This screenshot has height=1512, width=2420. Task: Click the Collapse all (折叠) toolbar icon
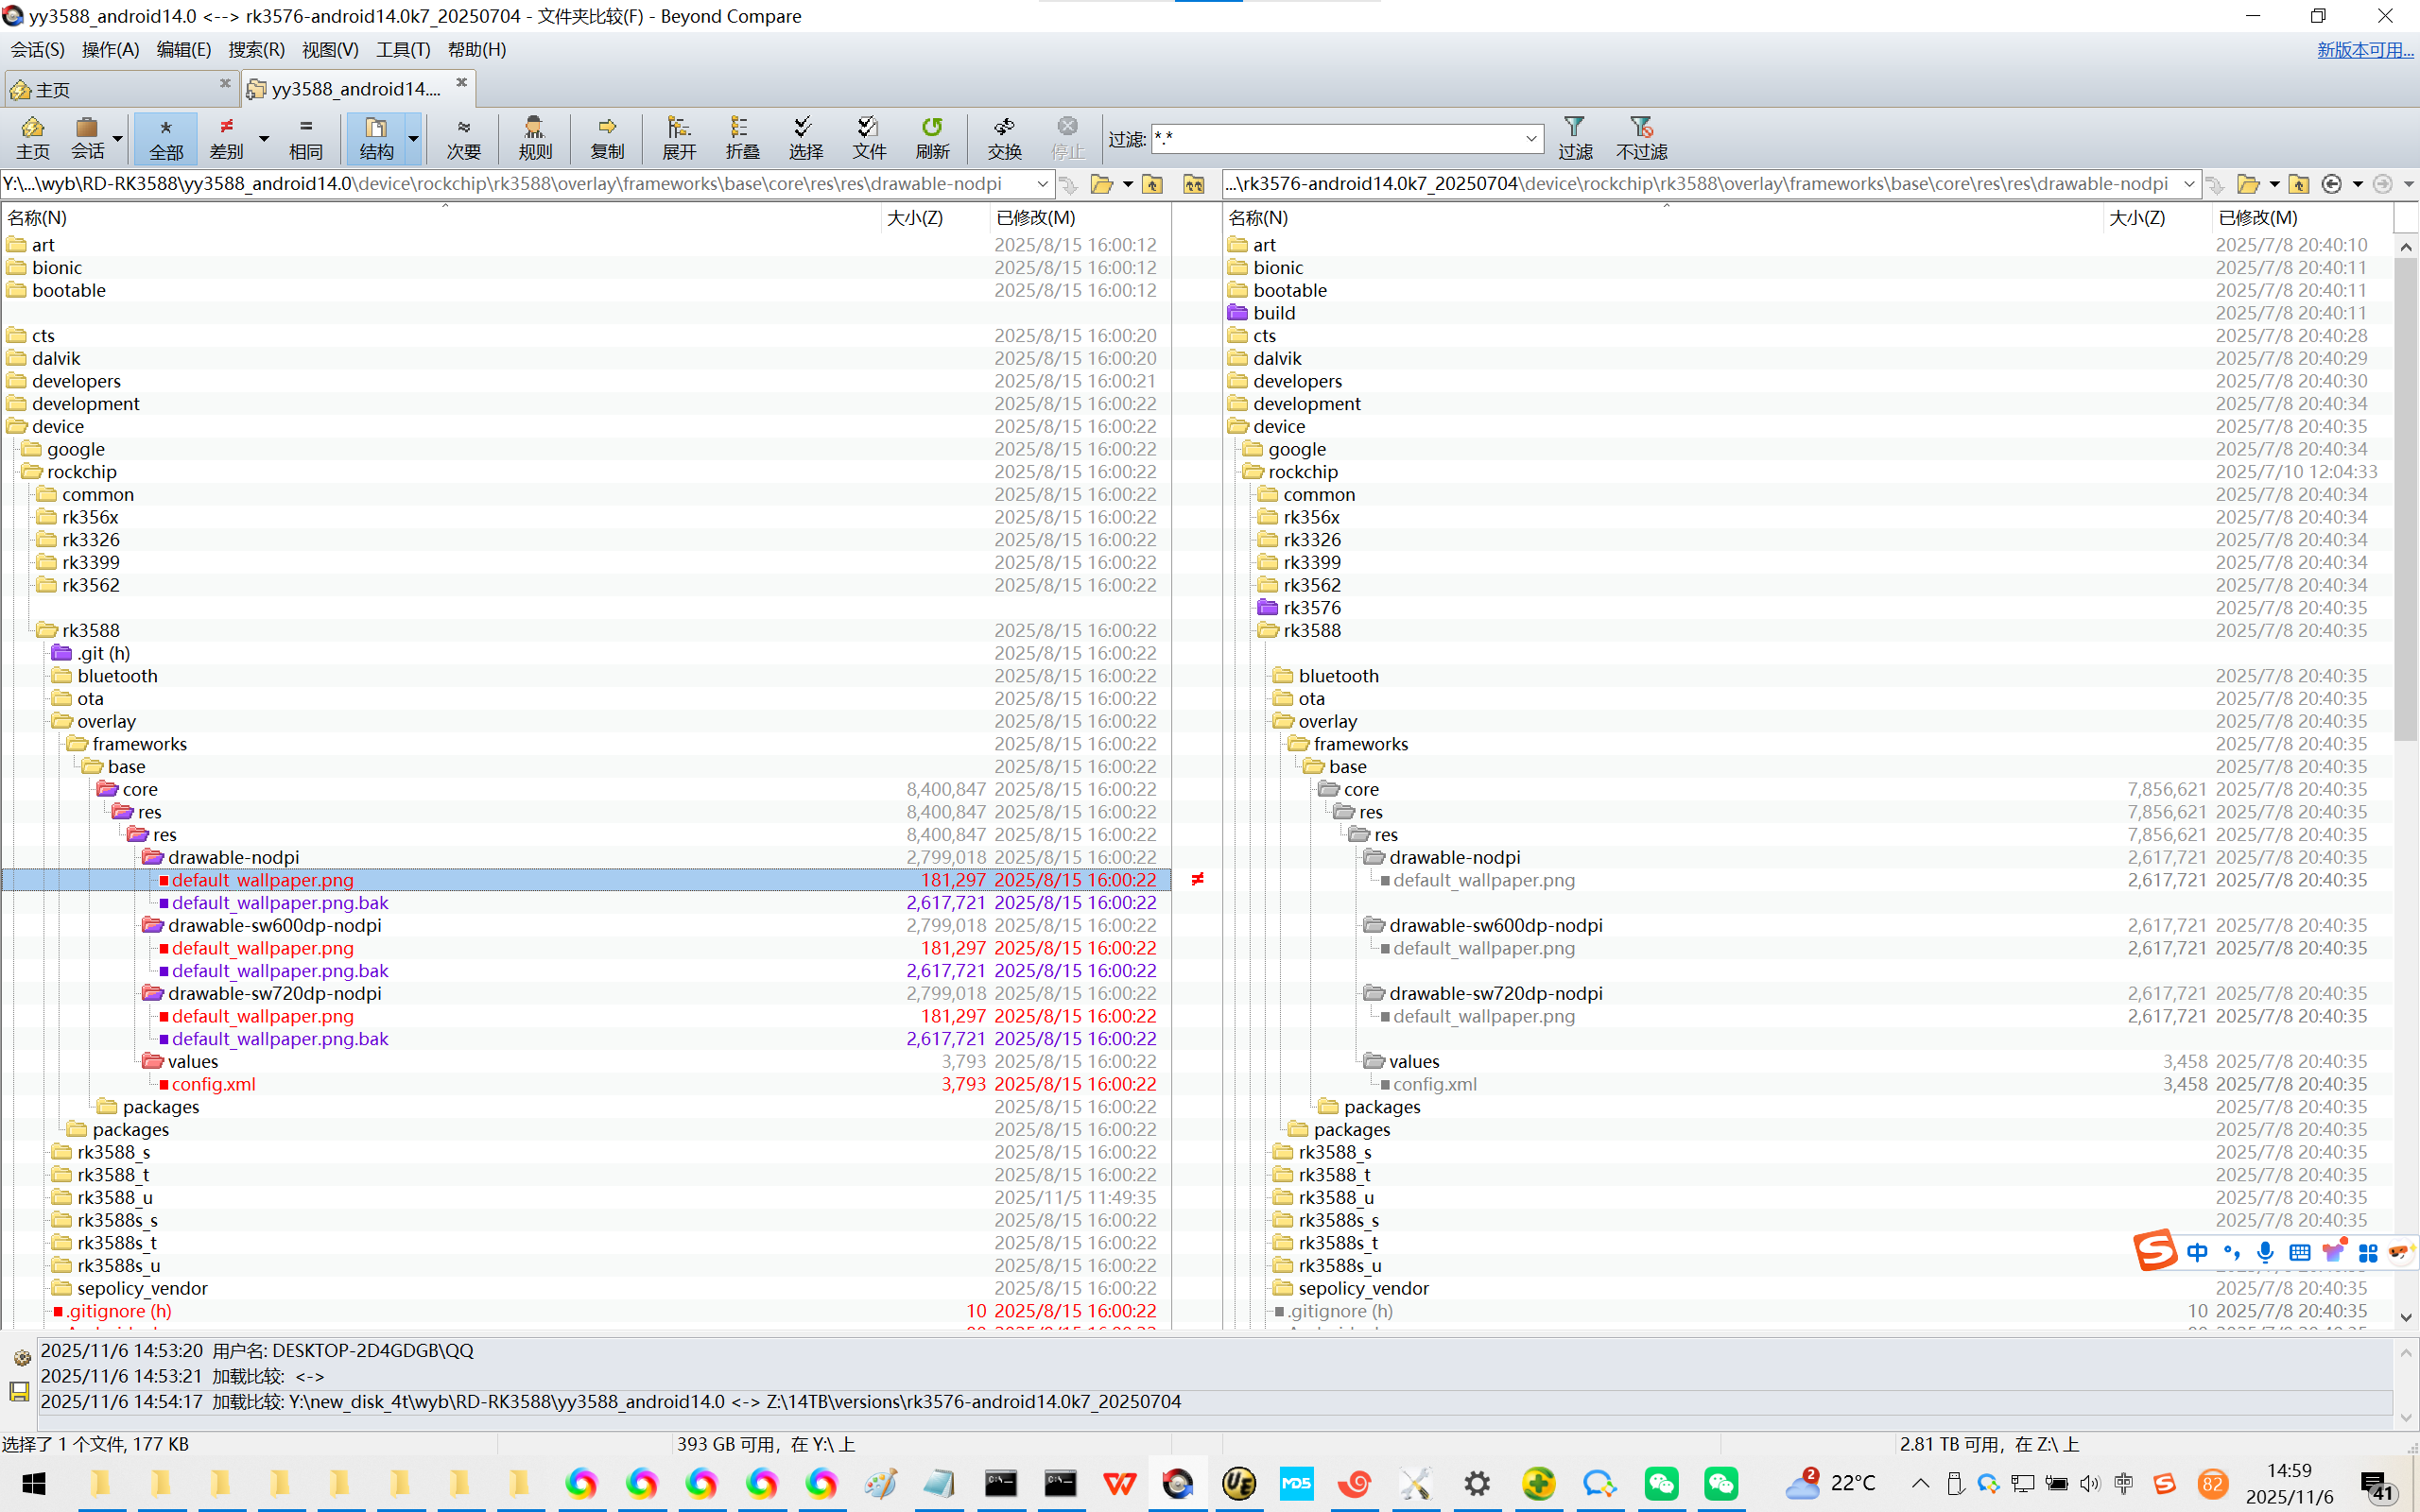coord(741,137)
